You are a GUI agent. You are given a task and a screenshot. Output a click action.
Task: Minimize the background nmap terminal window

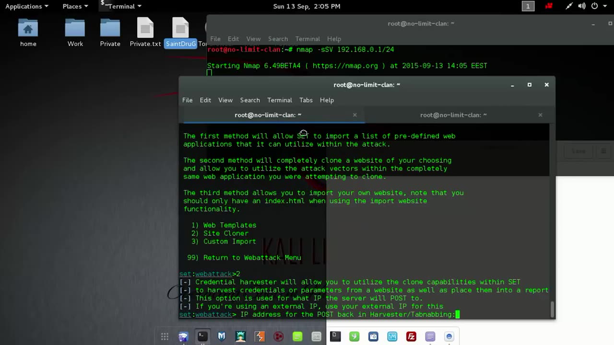coord(593,24)
